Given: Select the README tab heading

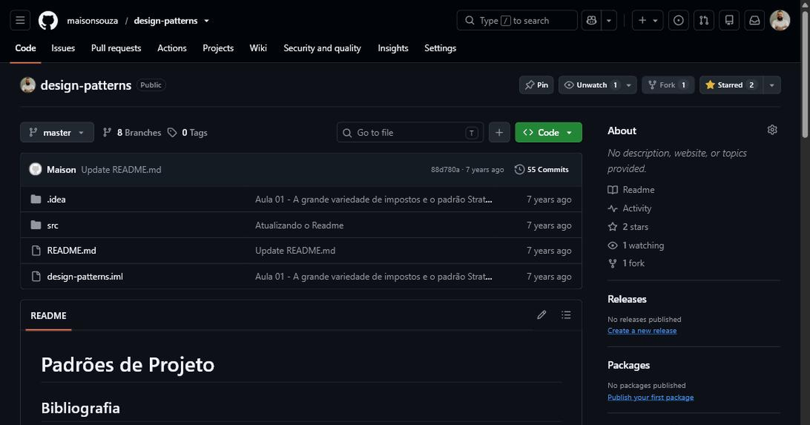Looking at the screenshot, I should tap(49, 315).
